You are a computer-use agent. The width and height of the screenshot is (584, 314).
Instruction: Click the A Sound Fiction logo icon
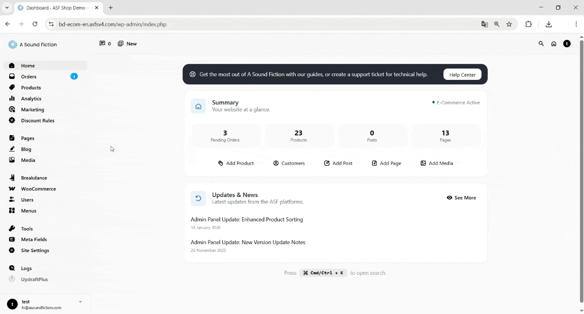[12, 44]
